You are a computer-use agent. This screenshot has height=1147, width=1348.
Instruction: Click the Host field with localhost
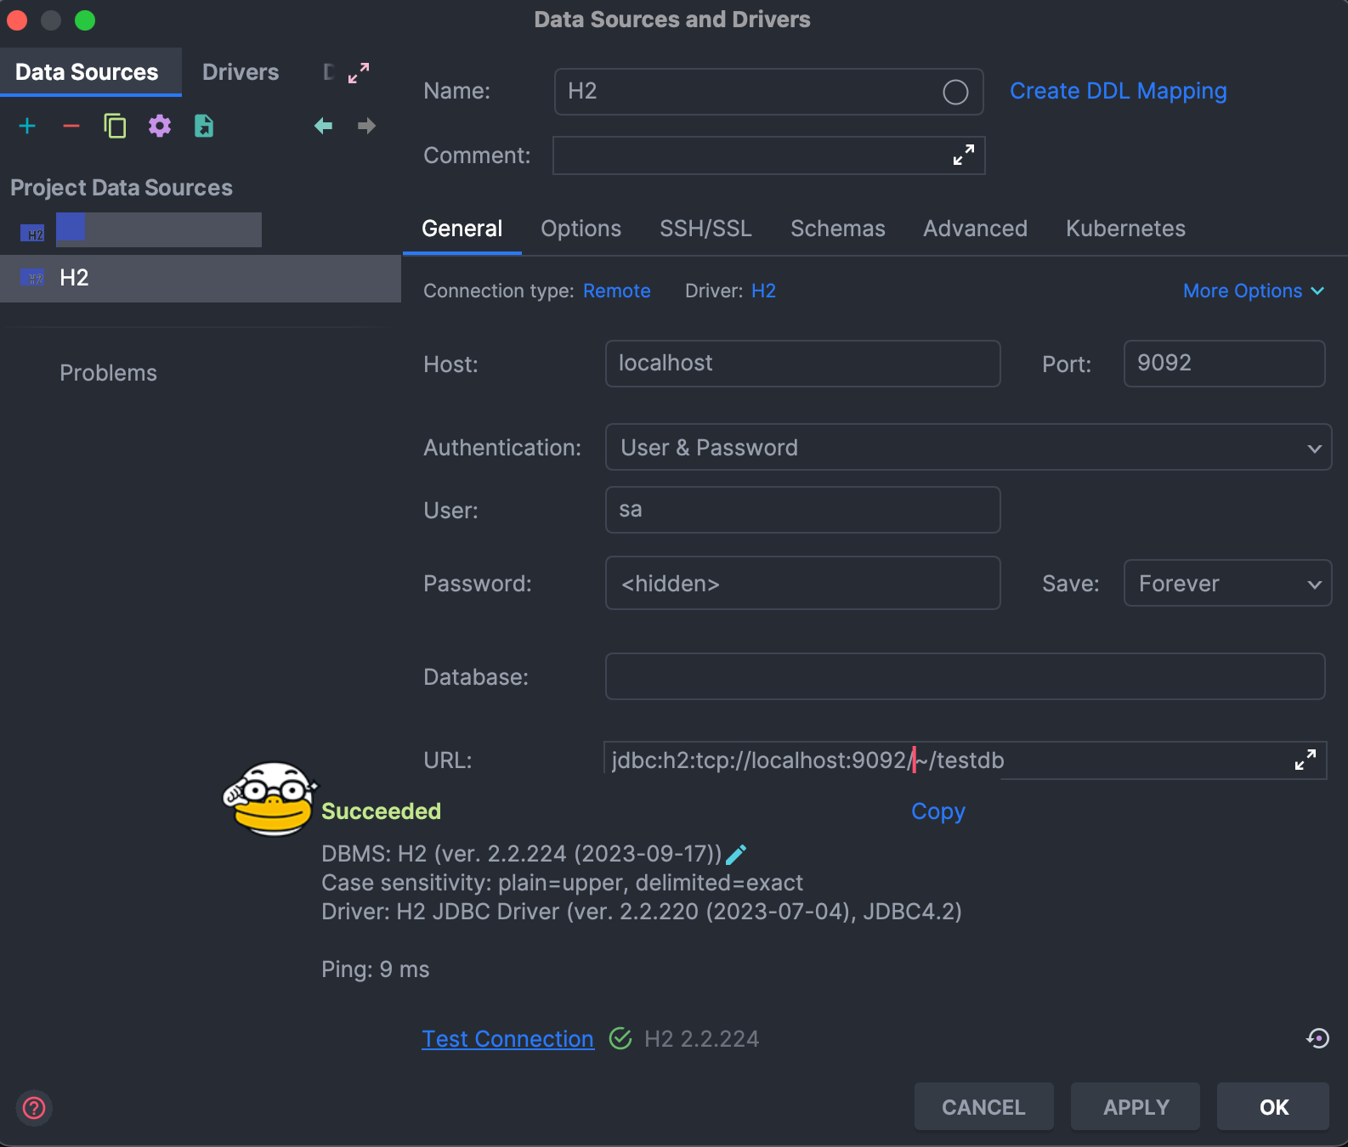coord(802,364)
